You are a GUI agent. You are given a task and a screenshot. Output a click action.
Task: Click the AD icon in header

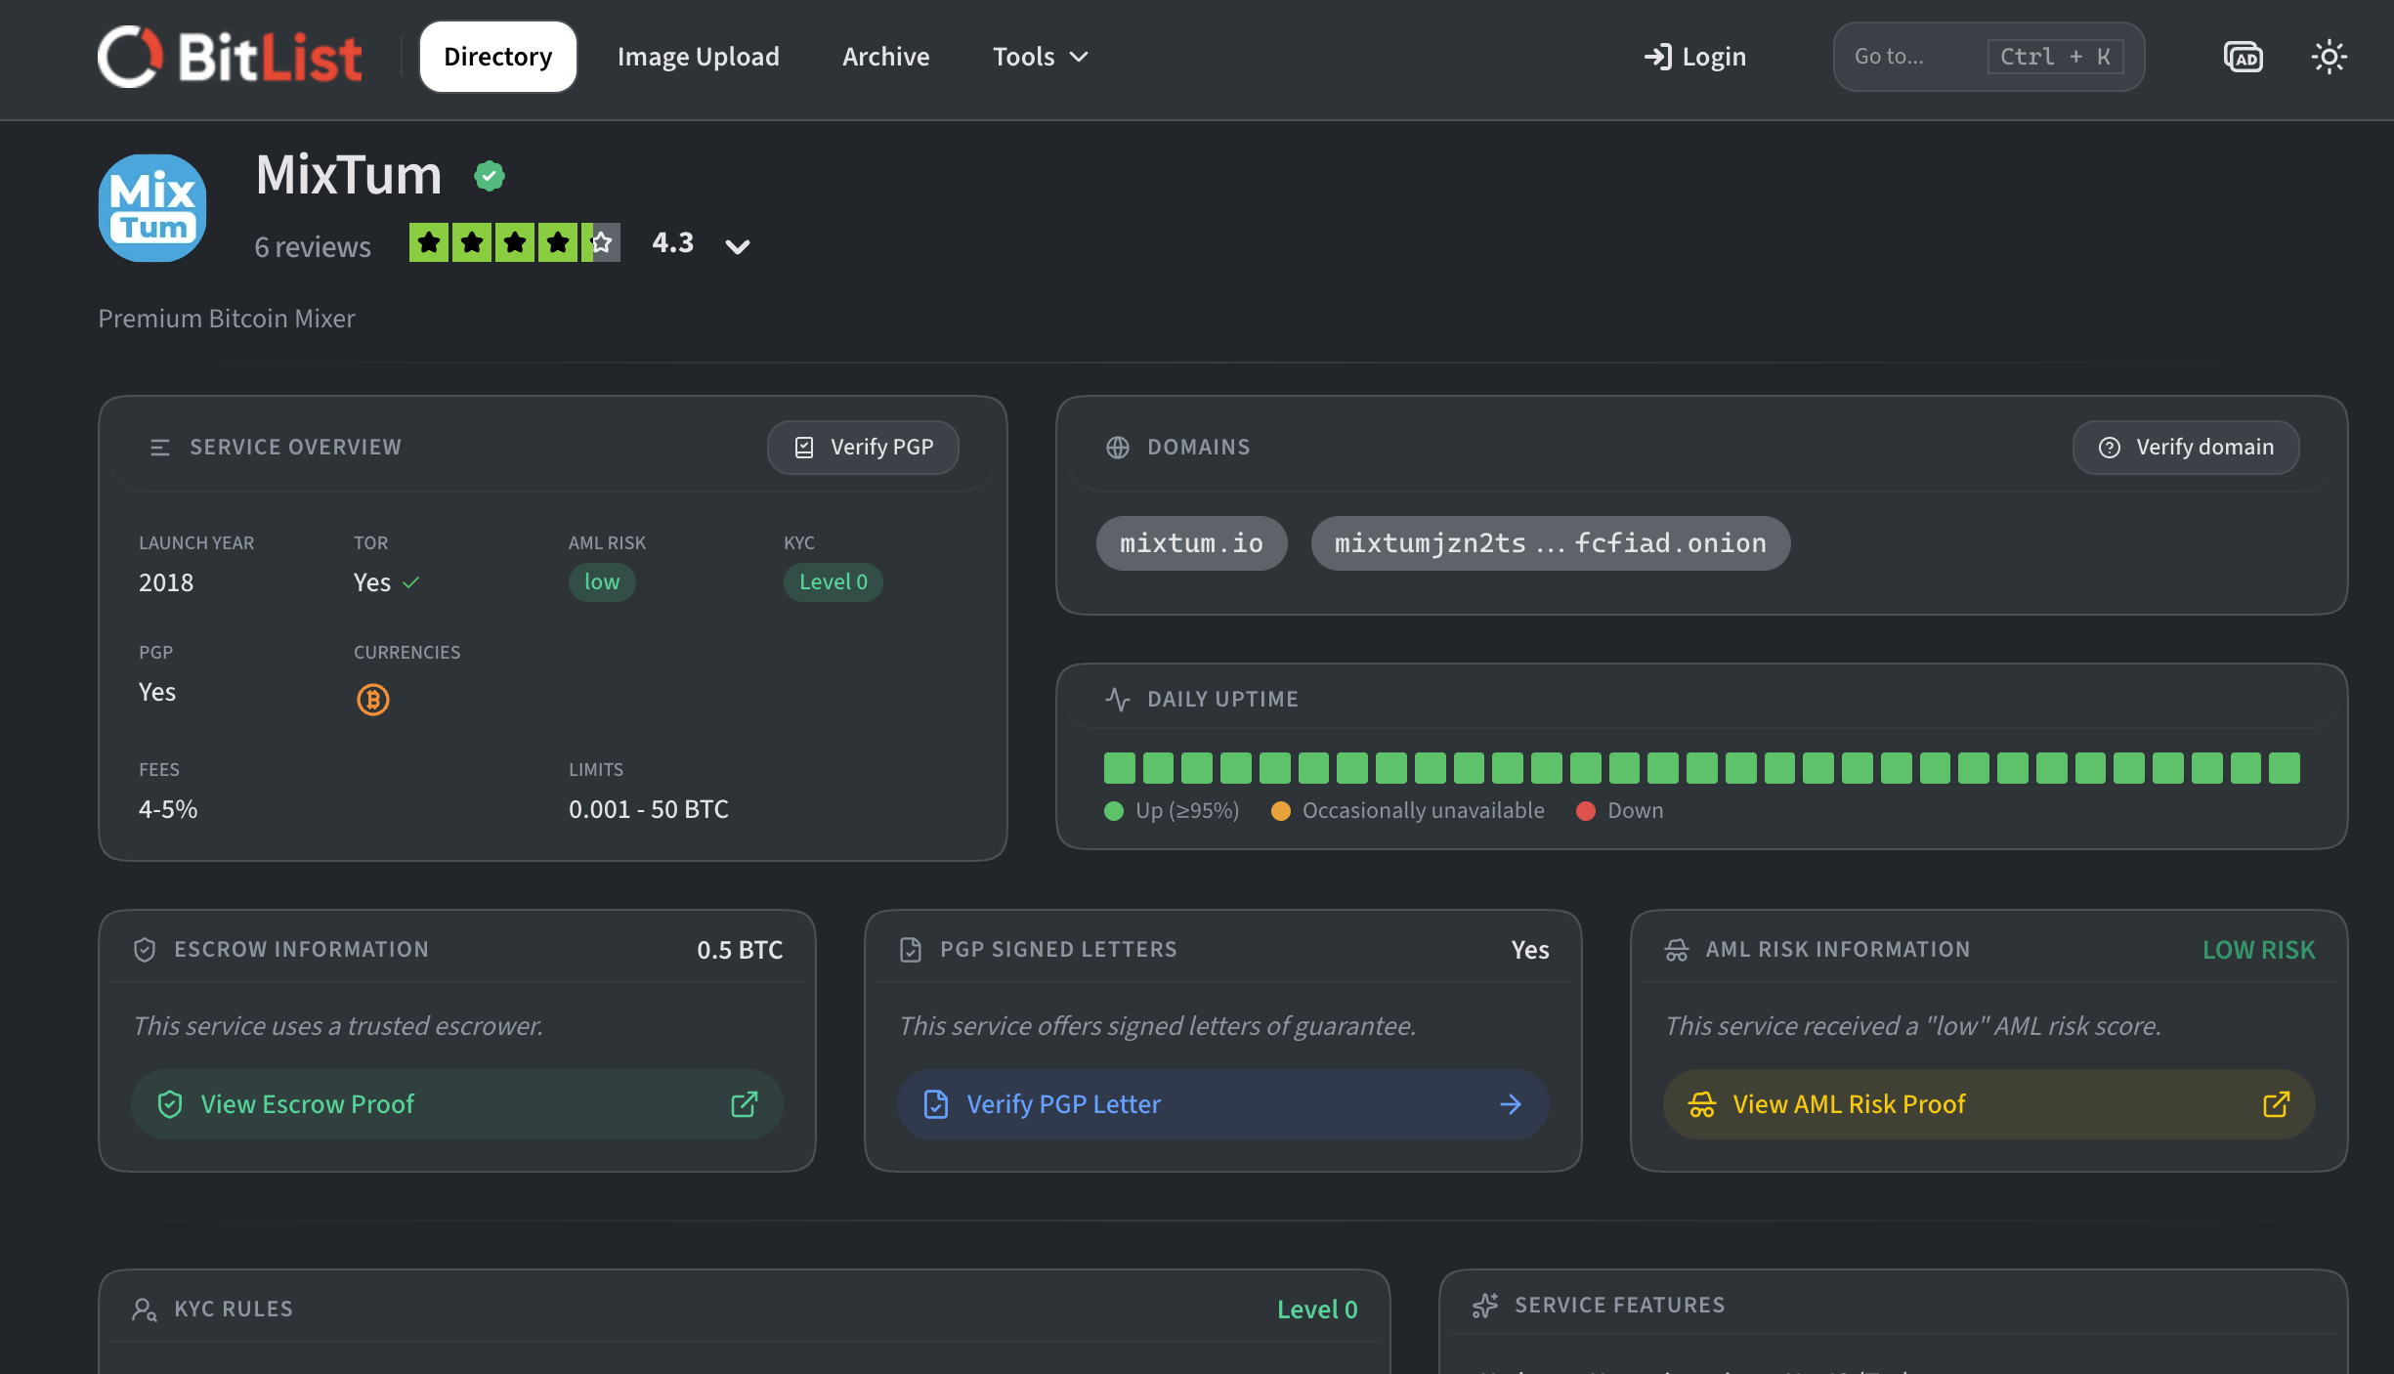(2244, 57)
